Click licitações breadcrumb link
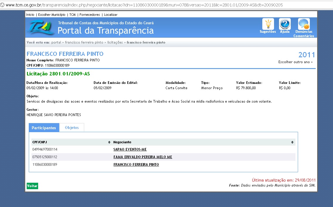 click(x=115, y=42)
